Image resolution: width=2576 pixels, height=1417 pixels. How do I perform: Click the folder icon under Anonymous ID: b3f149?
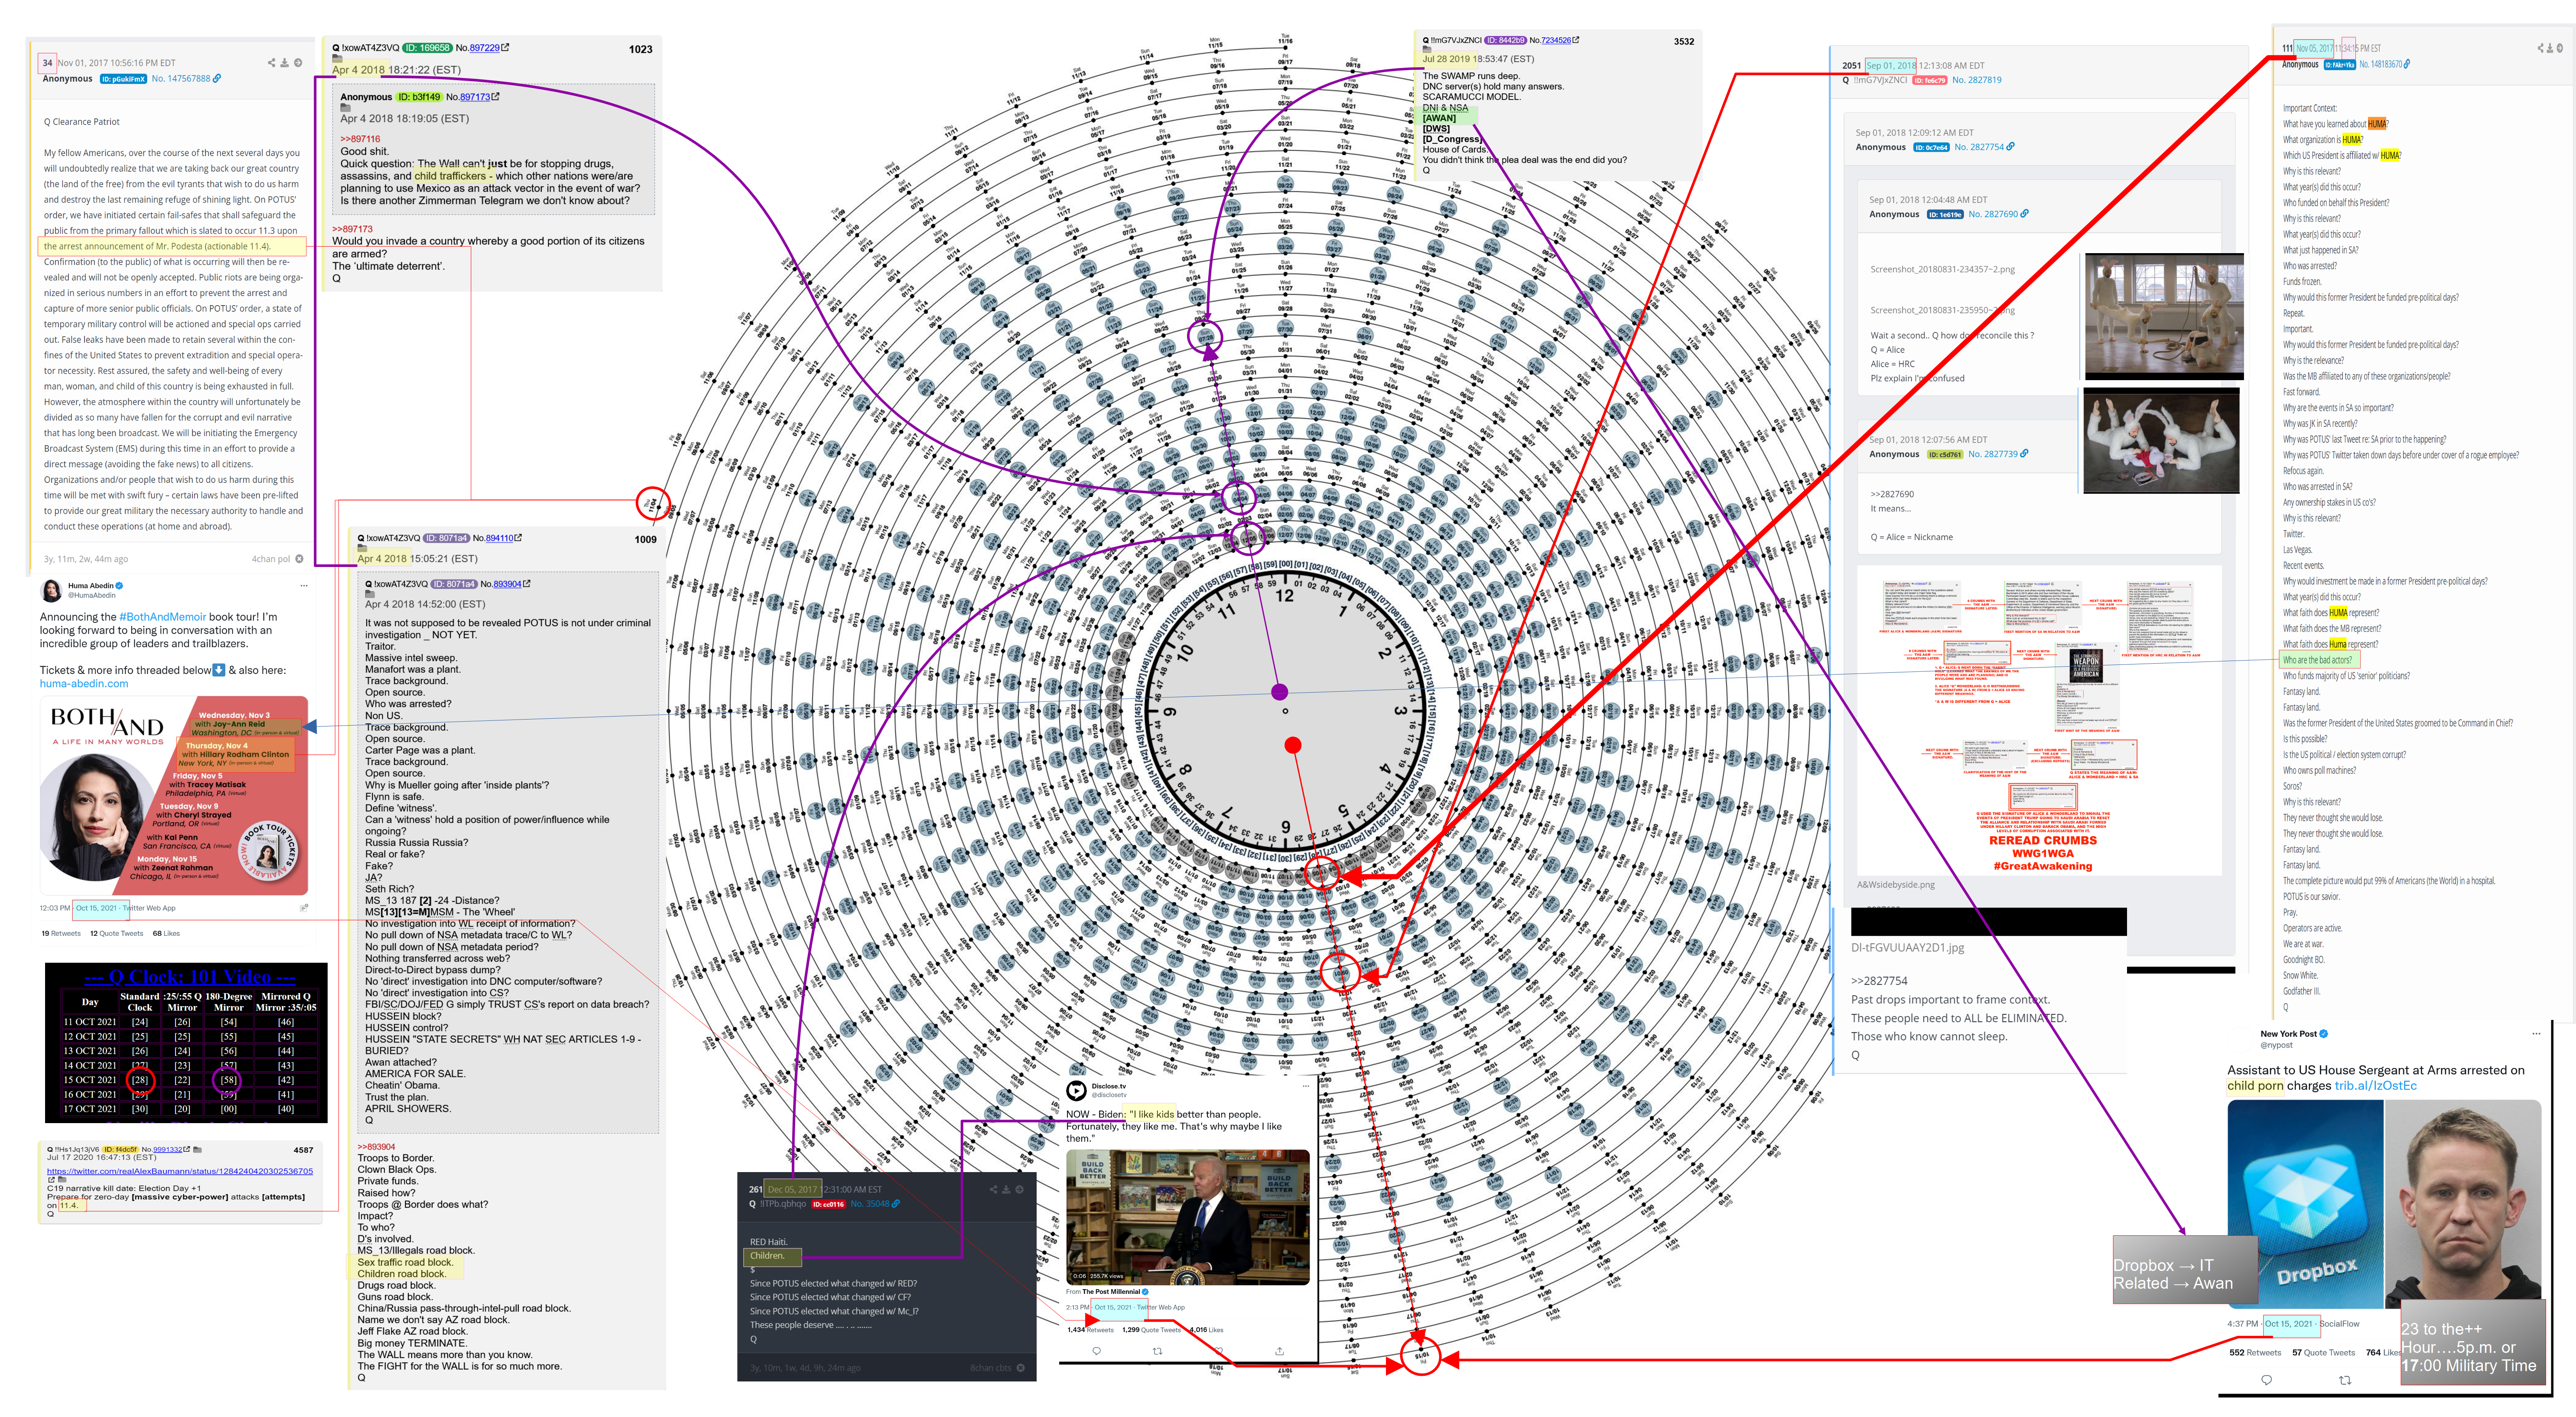(x=345, y=108)
